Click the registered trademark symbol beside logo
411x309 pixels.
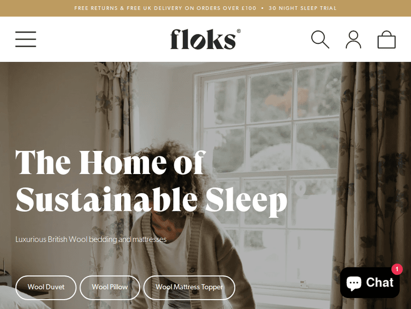point(238,31)
